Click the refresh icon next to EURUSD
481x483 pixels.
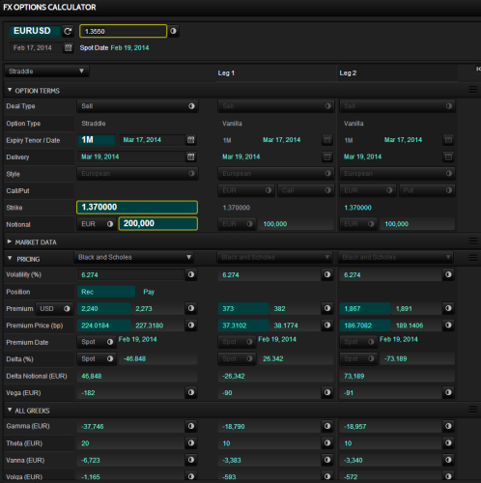pyautogui.click(x=68, y=31)
